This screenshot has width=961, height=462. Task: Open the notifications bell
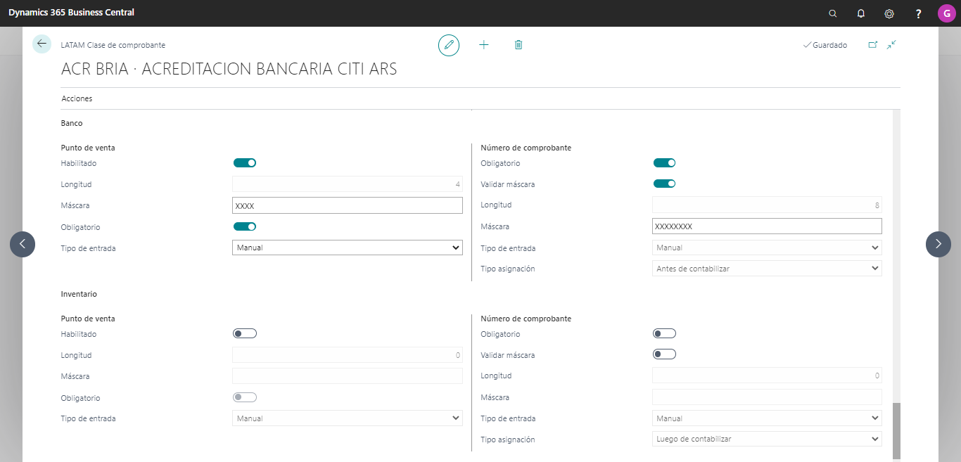(861, 13)
